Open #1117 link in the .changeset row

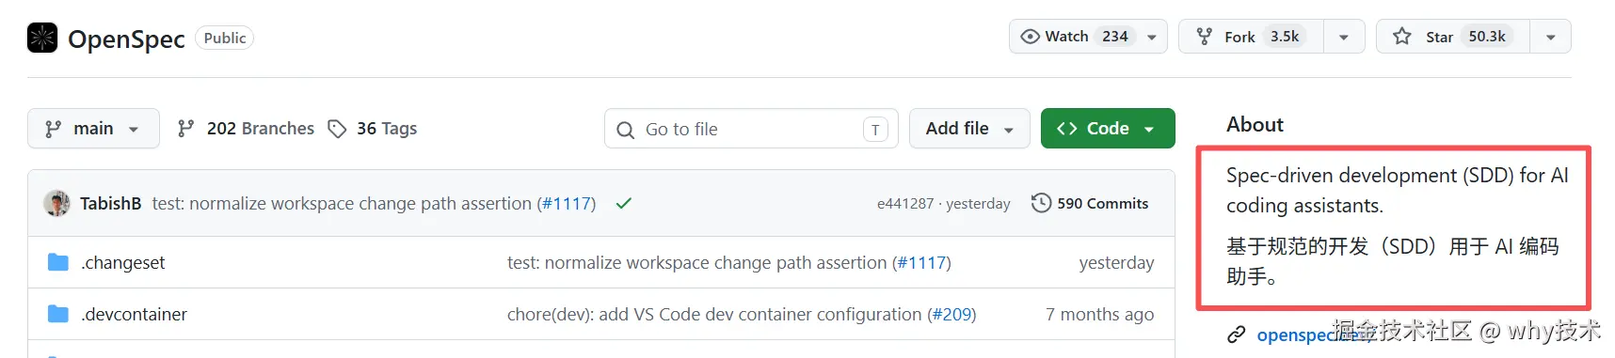tap(921, 263)
